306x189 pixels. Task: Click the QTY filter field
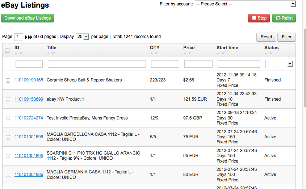[x=165, y=64]
